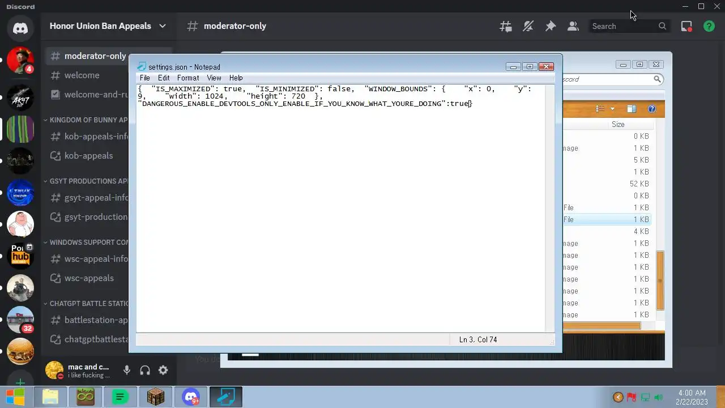Open Notepad File menu
The width and height of the screenshot is (725, 408).
pyautogui.click(x=145, y=78)
